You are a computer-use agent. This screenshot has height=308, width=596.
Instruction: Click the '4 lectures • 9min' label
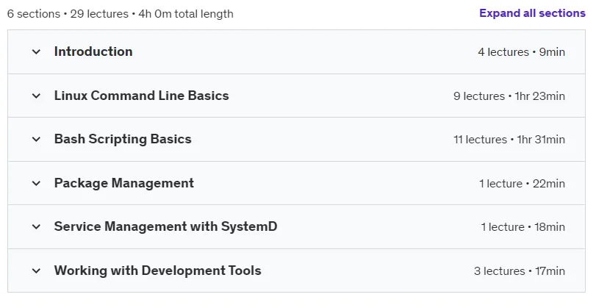coord(522,52)
